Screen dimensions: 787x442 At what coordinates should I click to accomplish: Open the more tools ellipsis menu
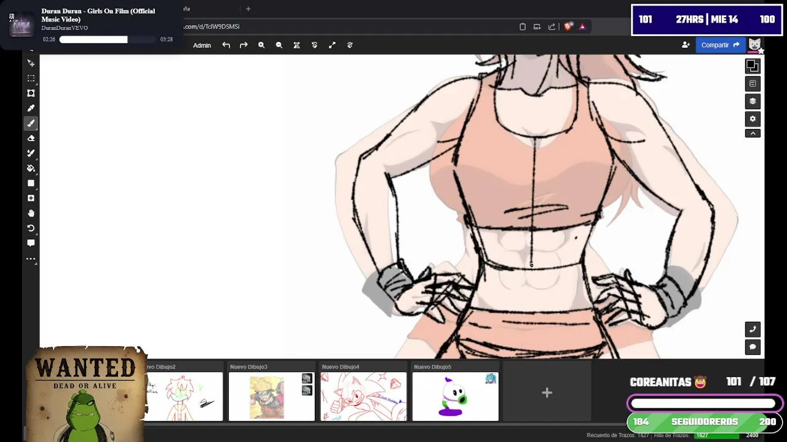(31, 259)
